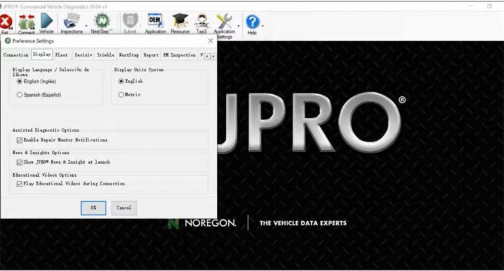Screen dimensions: 504x271
Task: Open the Inspections printer icon
Action: coord(71,24)
